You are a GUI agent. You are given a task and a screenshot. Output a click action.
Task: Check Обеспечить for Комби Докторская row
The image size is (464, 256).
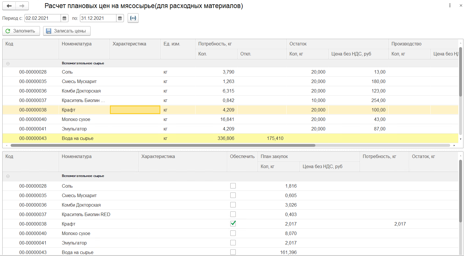233,205
